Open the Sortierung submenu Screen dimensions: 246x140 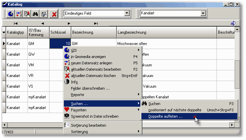103,132
